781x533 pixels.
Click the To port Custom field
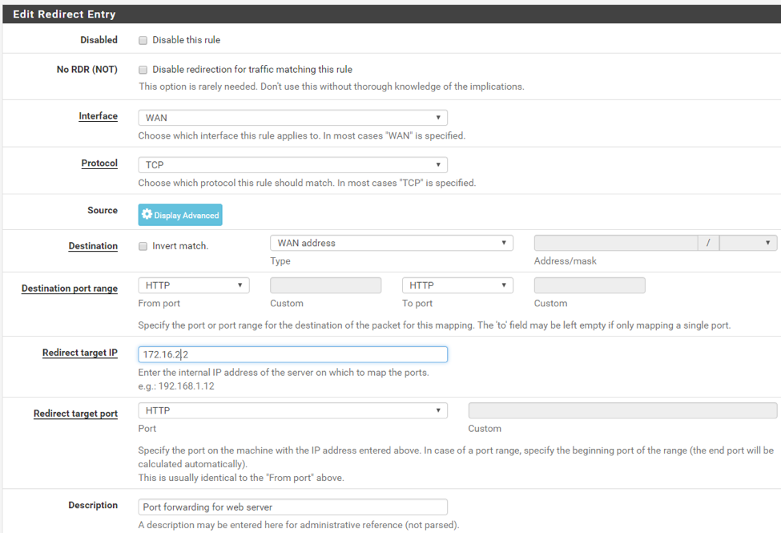coord(590,285)
